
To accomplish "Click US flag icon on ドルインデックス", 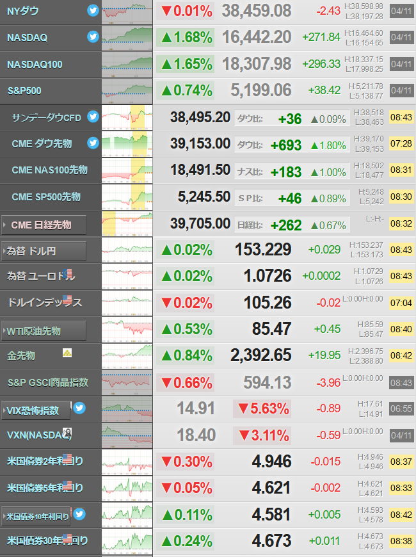I will 67,300.
